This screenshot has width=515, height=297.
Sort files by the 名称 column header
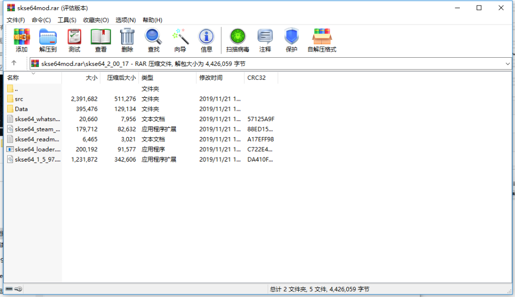tap(15, 77)
